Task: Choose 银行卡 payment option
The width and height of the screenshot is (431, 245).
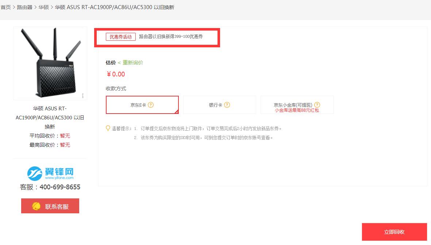Action: click(x=220, y=105)
